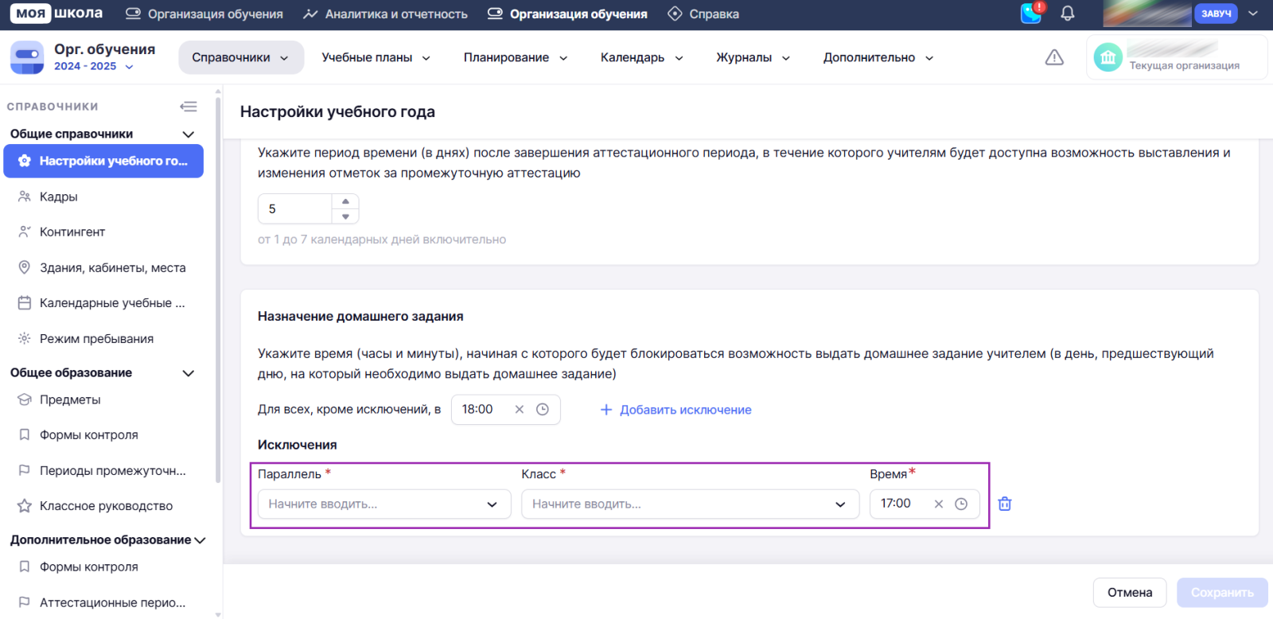Open the Учебные планы menu
This screenshot has width=1273, height=619.
pos(376,57)
